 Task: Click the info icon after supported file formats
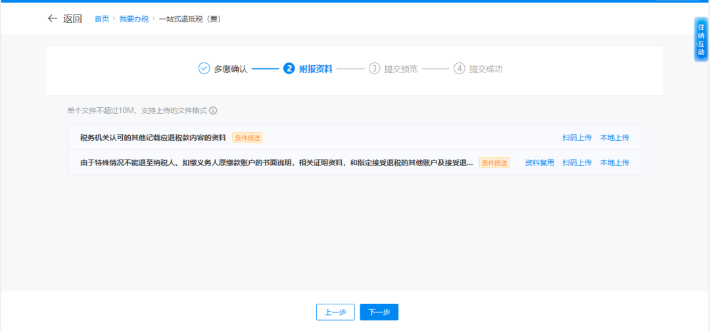click(x=213, y=110)
